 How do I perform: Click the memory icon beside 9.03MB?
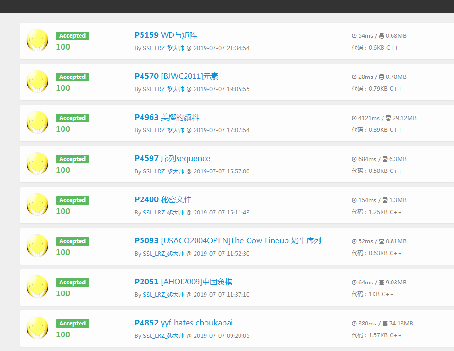[382, 282]
